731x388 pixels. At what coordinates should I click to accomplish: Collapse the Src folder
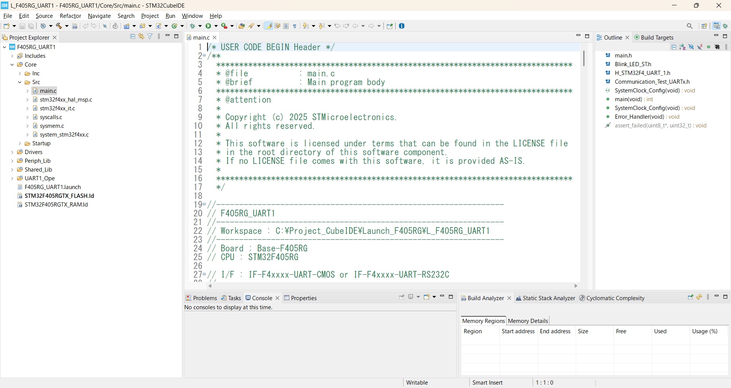pyautogui.click(x=20, y=82)
